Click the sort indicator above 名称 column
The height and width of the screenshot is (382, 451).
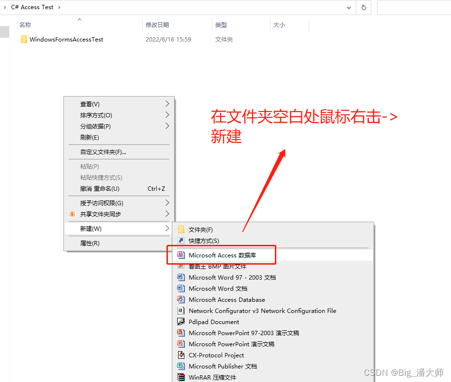[x=80, y=19]
